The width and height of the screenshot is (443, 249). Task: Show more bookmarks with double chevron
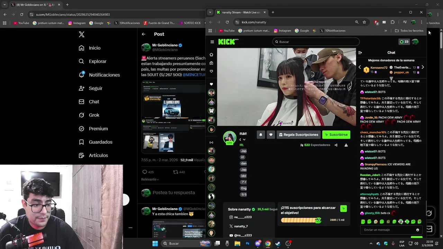tap(386, 31)
